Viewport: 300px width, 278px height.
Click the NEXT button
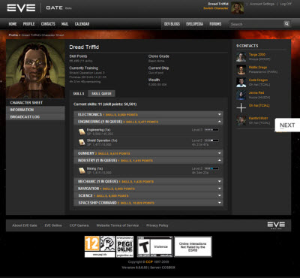coord(287,125)
